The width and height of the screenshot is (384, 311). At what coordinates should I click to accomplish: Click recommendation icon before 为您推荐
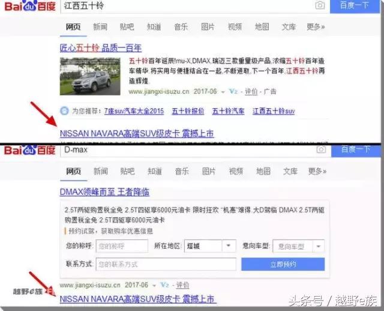click(64, 111)
